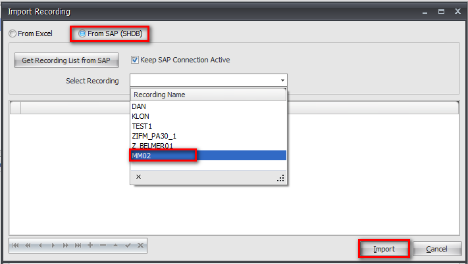The height and width of the screenshot is (264, 468).
Task: Cancel edit with navigator X icon
Action: click(140, 246)
